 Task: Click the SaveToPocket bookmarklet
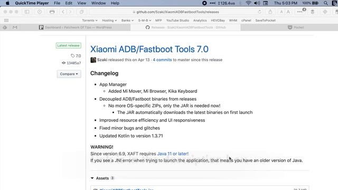[265, 21]
